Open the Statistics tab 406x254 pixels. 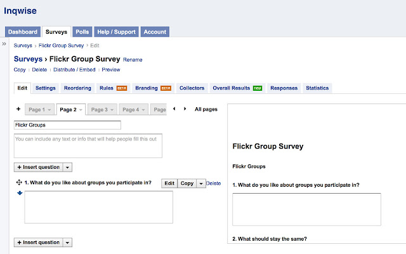click(x=317, y=88)
